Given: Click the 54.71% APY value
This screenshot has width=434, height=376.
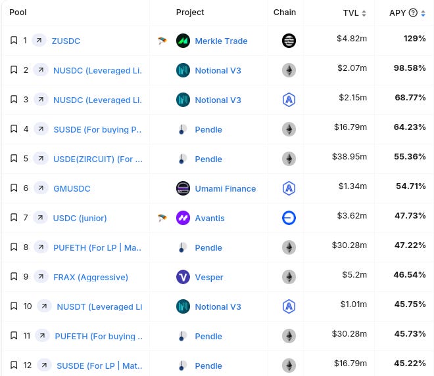Looking at the screenshot, I should [x=411, y=186].
